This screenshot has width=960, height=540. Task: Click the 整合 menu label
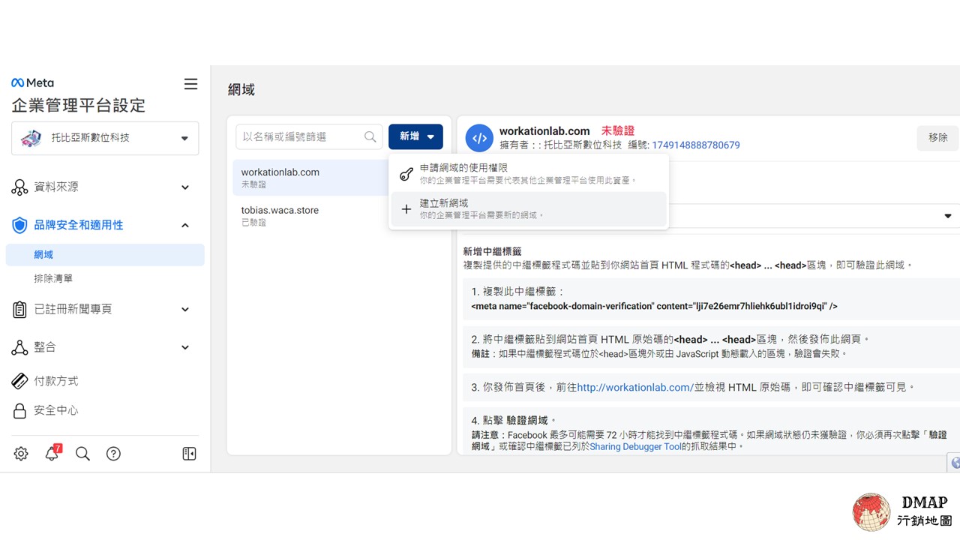point(45,347)
